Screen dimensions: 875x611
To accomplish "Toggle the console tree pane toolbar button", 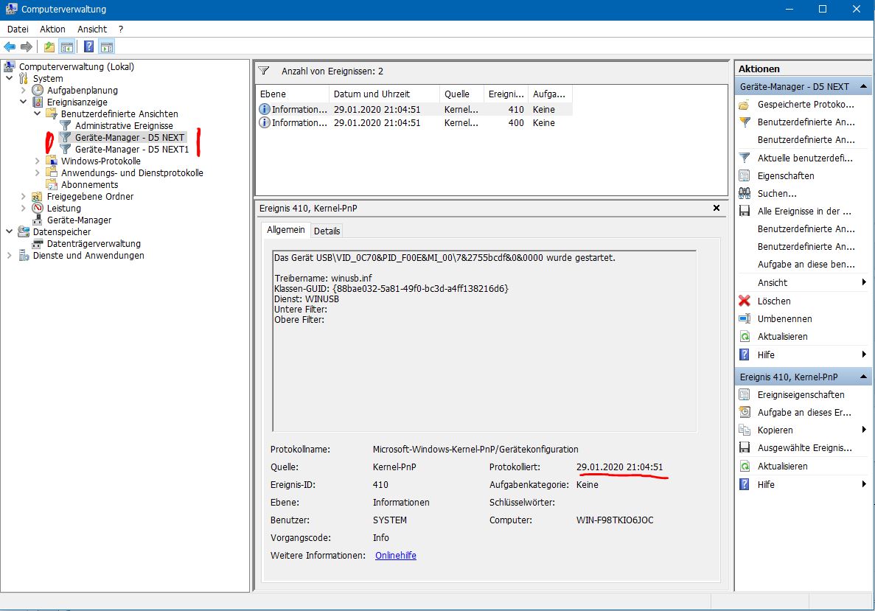I will coord(67,47).
